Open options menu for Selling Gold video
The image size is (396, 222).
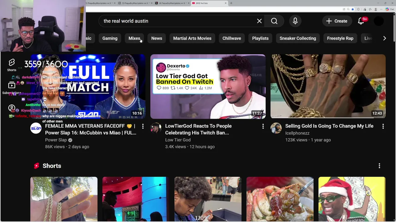[x=383, y=126]
